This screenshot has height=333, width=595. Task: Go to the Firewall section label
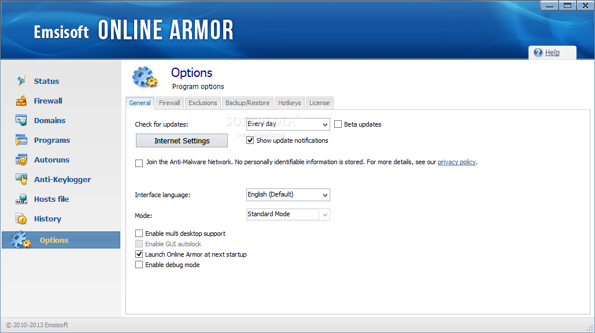point(48,101)
